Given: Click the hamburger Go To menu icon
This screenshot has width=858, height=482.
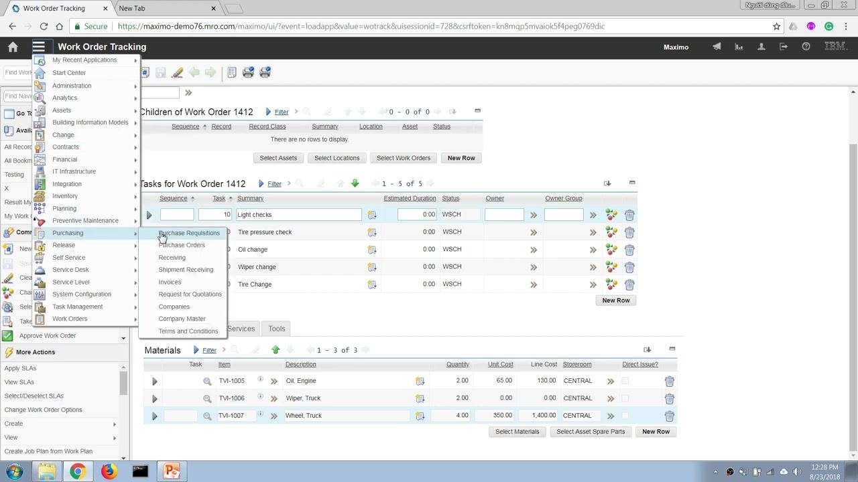Looking at the screenshot, I should pos(38,47).
